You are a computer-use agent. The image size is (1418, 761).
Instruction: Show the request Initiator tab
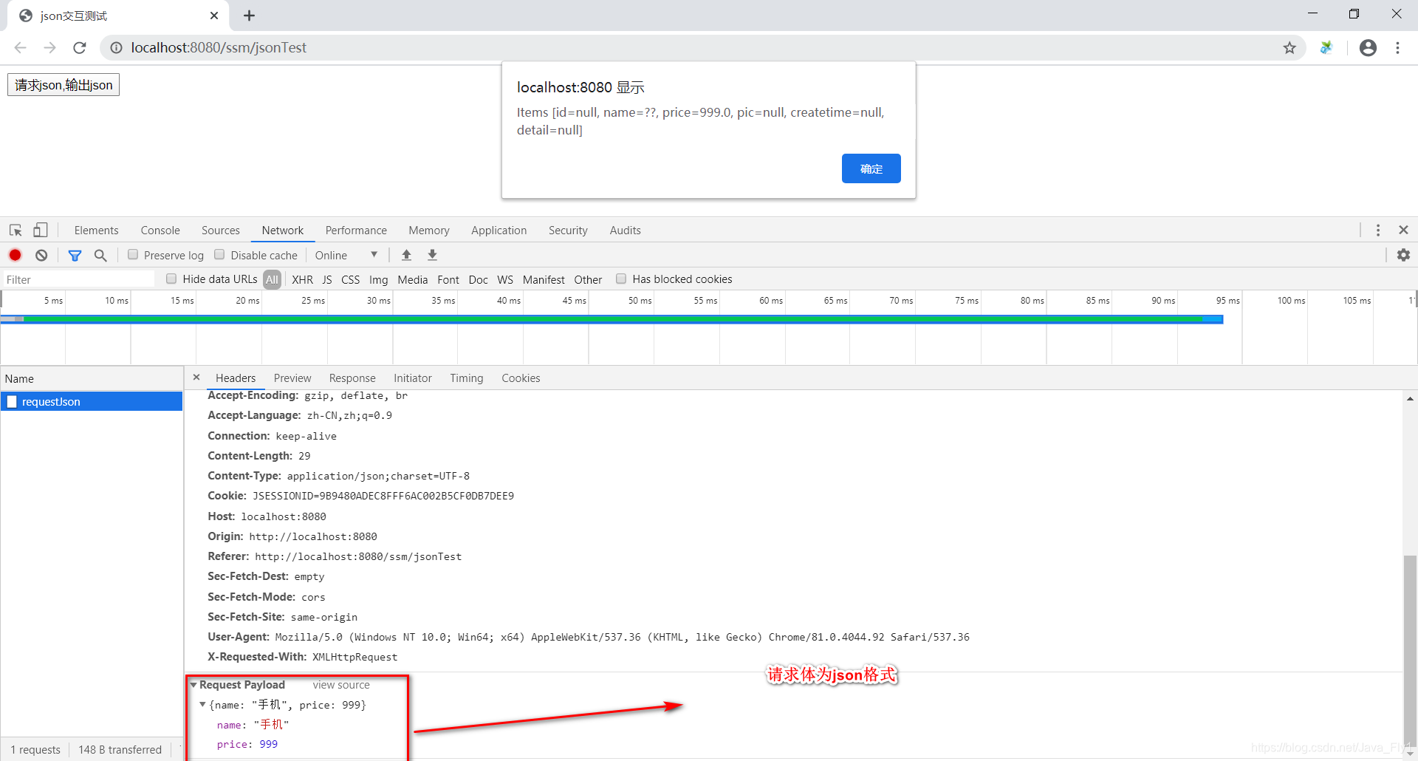coord(413,378)
